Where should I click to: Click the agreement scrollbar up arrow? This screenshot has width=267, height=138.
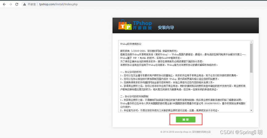pyautogui.click(x=251, y=42)
